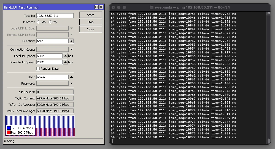
Task: Maximize the Bandwidth Test window
Action: (x=96, y=7)
